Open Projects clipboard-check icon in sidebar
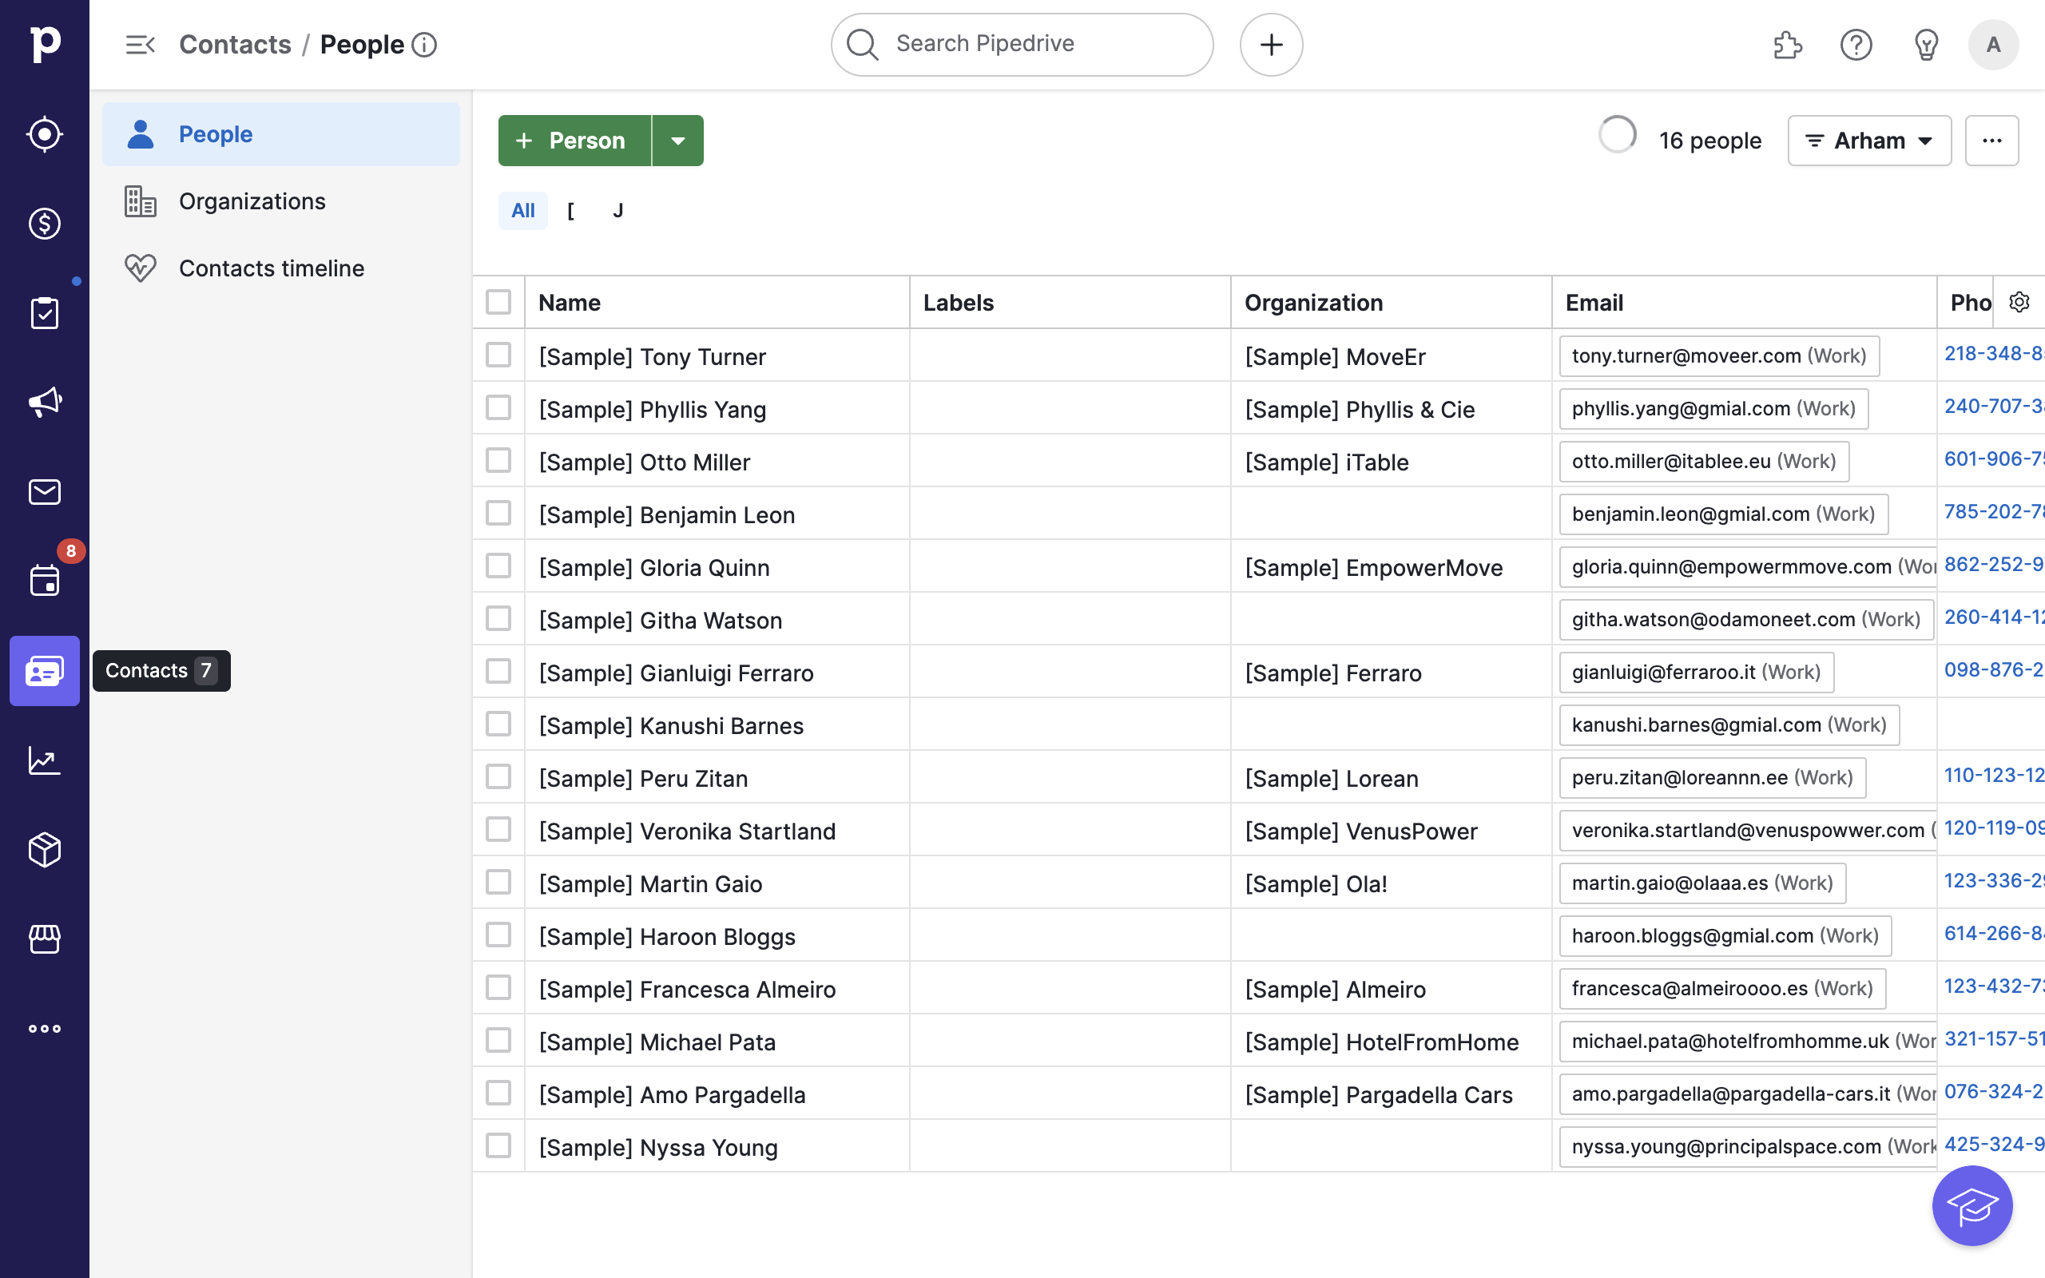The width and height of the screenshot is (2045, 1278). 45,313
